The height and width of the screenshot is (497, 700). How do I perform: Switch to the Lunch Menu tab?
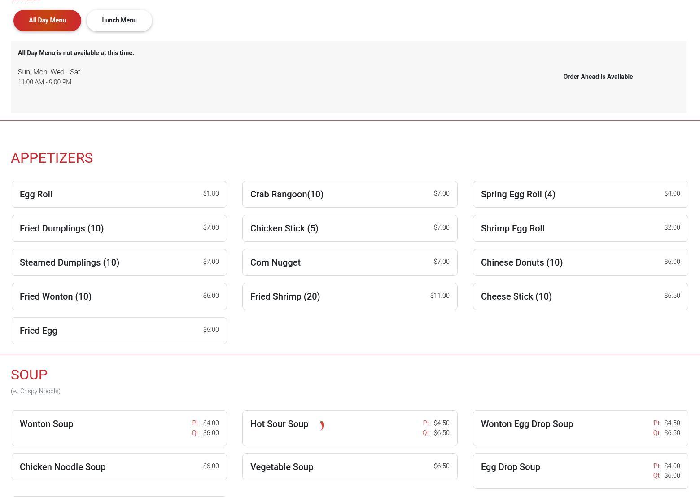[x=119, y=21]
